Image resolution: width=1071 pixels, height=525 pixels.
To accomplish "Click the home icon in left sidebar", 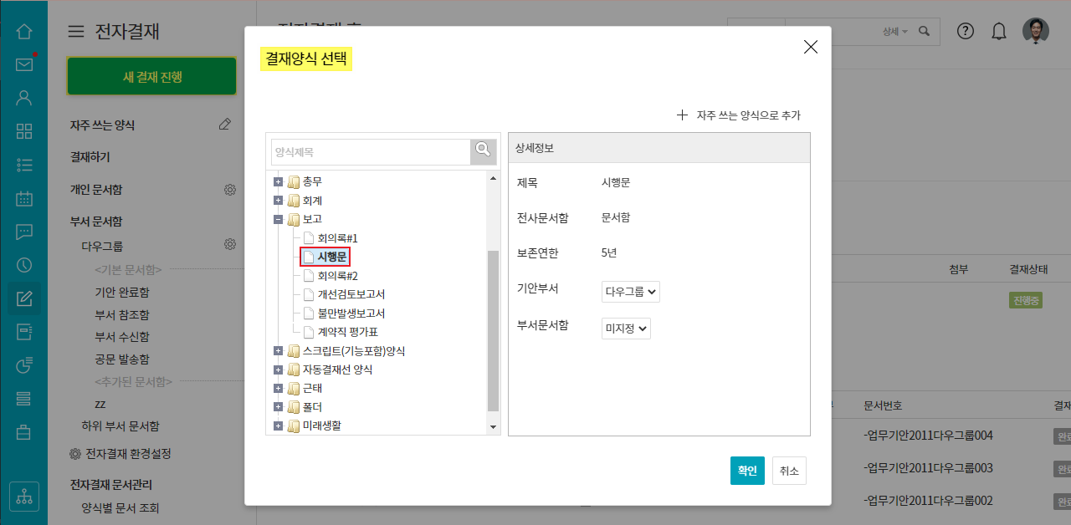I will point(23,33).
